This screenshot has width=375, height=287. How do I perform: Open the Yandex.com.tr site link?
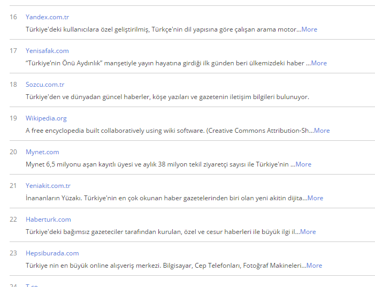pos(48,17)
